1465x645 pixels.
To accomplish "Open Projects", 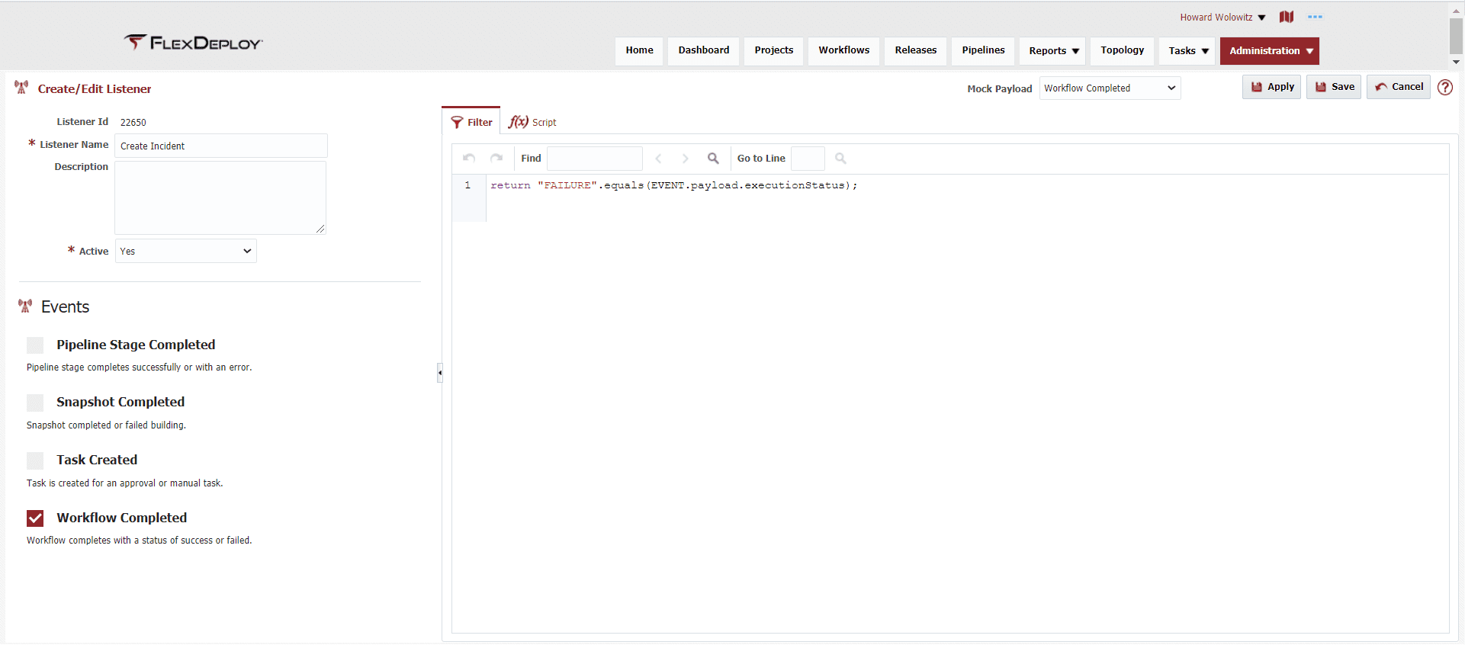I will coord(774,50).
